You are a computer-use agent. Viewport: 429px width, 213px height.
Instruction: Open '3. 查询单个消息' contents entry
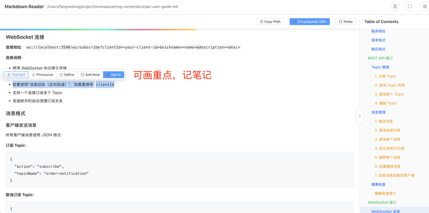click(388, 139)
